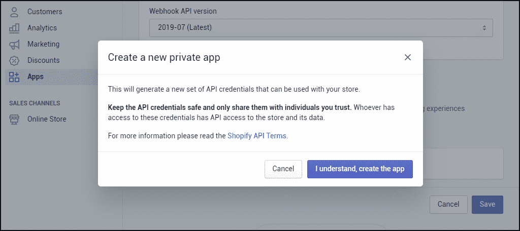Go to Analytics in the sidebar
Screen dimensions: 520x231
click(x=42, y=28)
